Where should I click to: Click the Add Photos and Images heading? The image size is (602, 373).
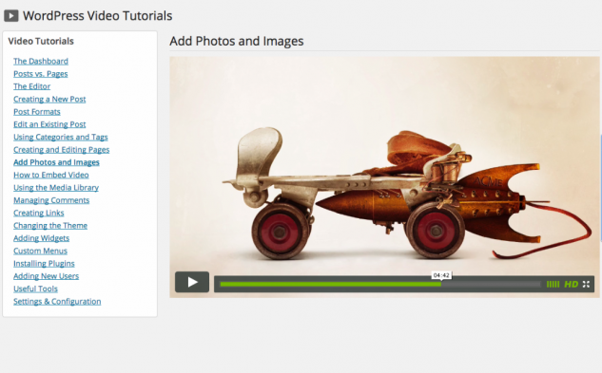237,41
